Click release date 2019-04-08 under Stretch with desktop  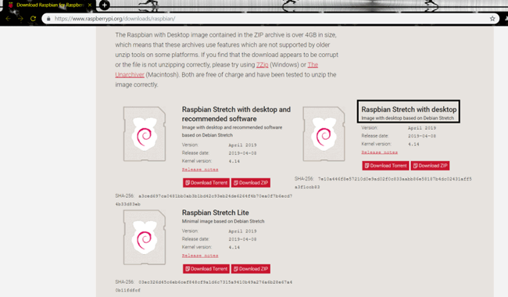(x=422, y=136)
